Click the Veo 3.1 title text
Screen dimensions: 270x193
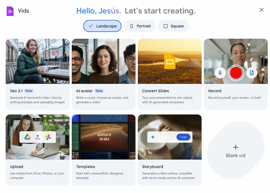pyautogui.click(x=16, y=91)
